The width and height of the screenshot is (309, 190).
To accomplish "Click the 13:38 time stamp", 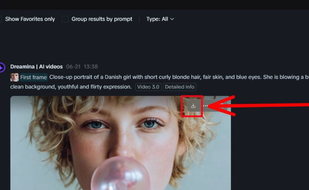I will [x=91, y=67].
